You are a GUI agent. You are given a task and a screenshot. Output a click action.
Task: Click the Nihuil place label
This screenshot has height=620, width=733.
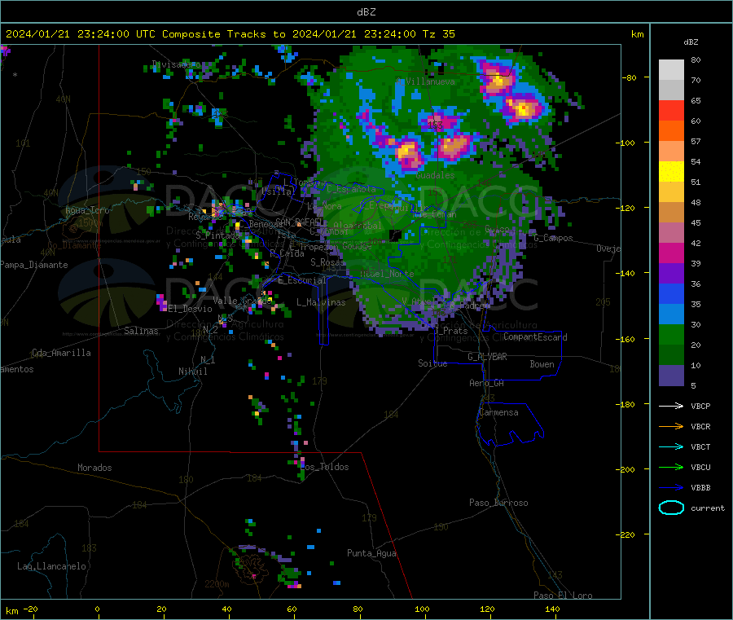click(192, 372)
